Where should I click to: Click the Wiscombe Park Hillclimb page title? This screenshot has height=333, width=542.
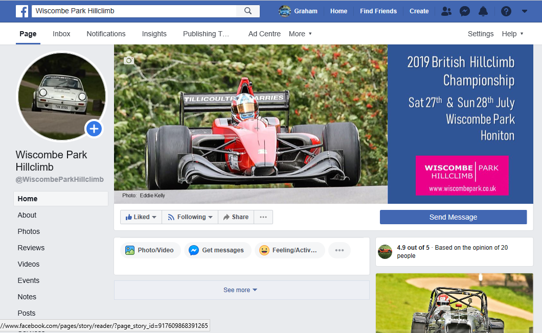(51, 161)
